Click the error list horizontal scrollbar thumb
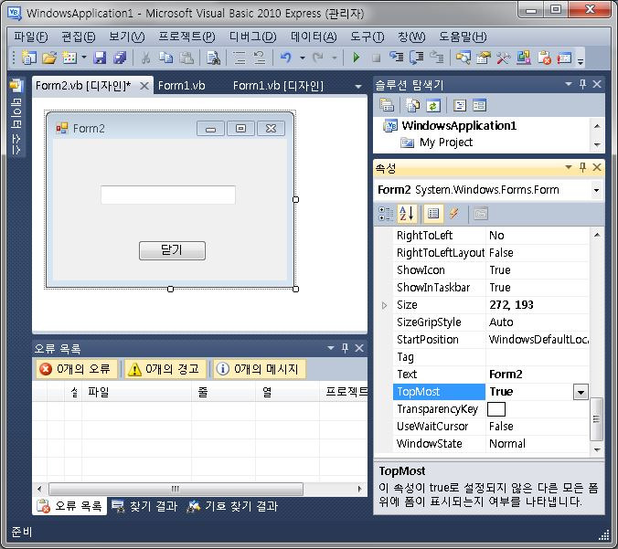This screenshot has width=618, height=549. [x=176, y=489]
